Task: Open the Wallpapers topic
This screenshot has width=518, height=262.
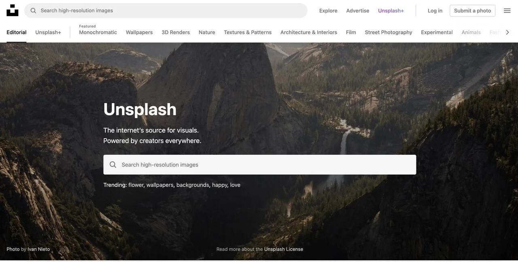Action: click(x=139, y=32)
